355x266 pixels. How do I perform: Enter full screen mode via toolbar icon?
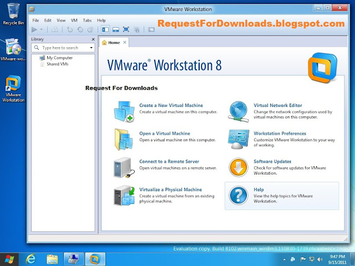click(126, 29)
